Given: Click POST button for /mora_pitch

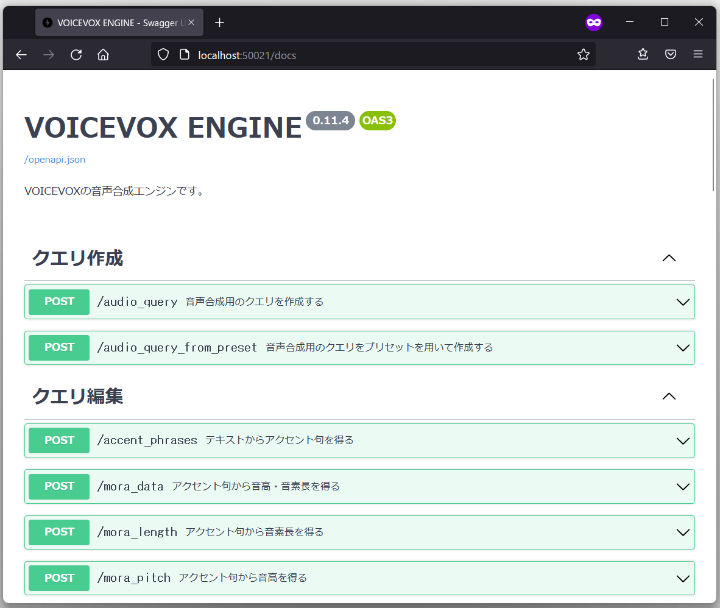Looking at the screenshot, I should 59,578.
